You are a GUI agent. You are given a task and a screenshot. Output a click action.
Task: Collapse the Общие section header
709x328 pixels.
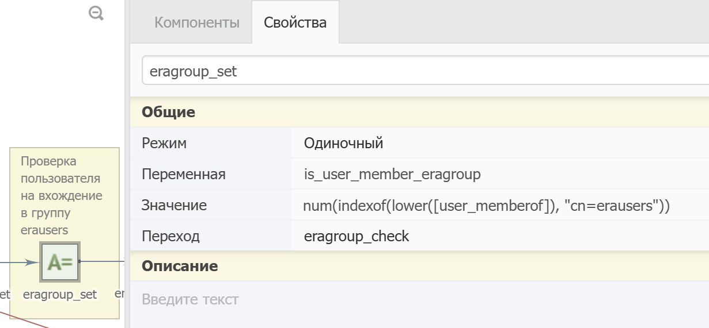click(169, 112)
